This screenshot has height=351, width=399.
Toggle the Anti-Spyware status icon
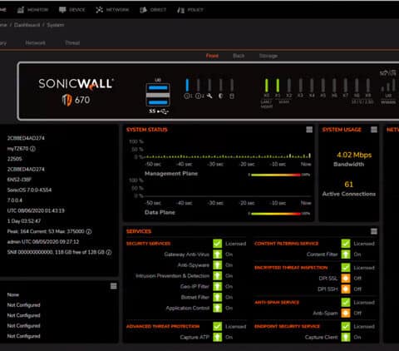(218, 265)
